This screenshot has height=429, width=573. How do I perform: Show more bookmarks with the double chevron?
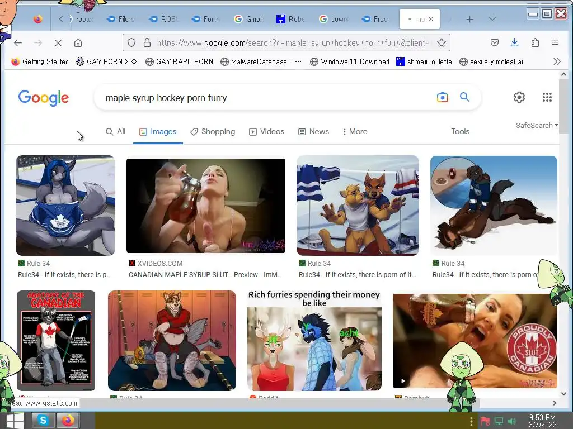[x=557, y=61]
